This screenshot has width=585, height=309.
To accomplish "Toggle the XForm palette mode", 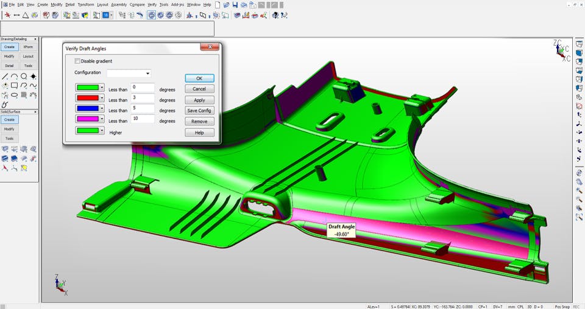I will pos(29,47).
